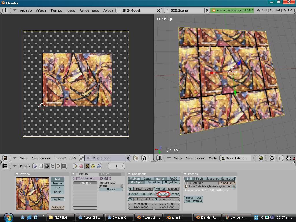Open Material buttons pink sphere icon
Viewport: 296px width, 222px height.
point(81,166)
